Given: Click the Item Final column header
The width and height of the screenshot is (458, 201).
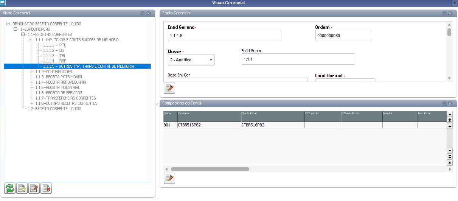Looking at the screenshot, I should coord(432,116).
